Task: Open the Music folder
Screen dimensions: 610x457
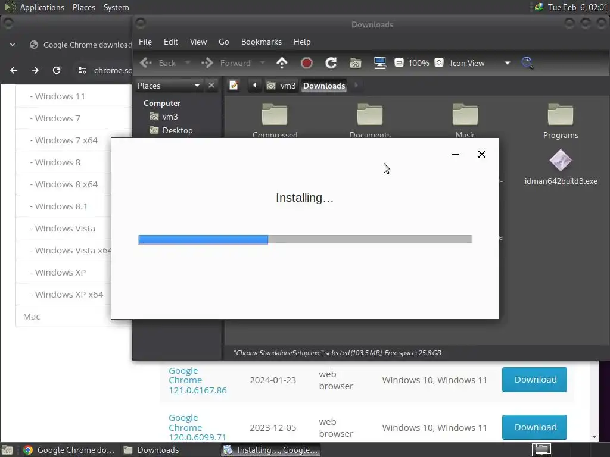Action: (x=465, y=120)
